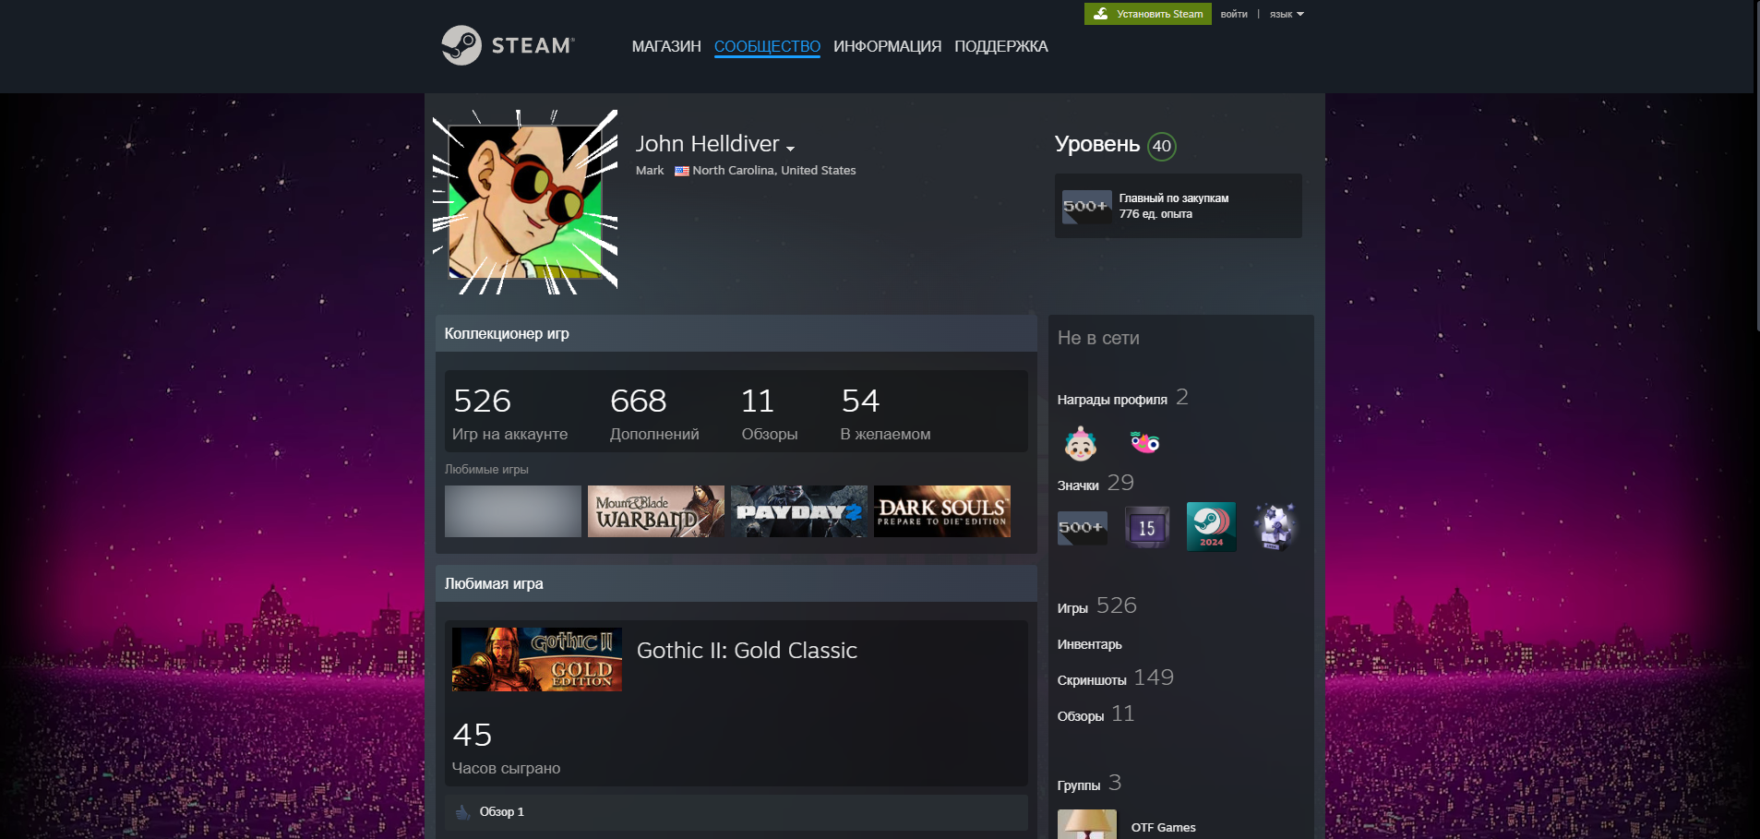Open the Dark Souls game thumbnail
The height and width of the screenshot is (839, 1760).
942,511
